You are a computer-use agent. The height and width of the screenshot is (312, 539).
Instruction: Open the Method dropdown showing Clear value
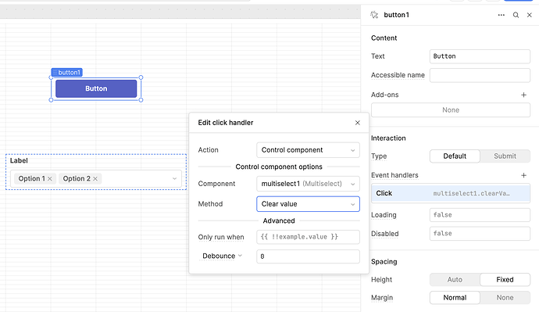tap(308, 204)
